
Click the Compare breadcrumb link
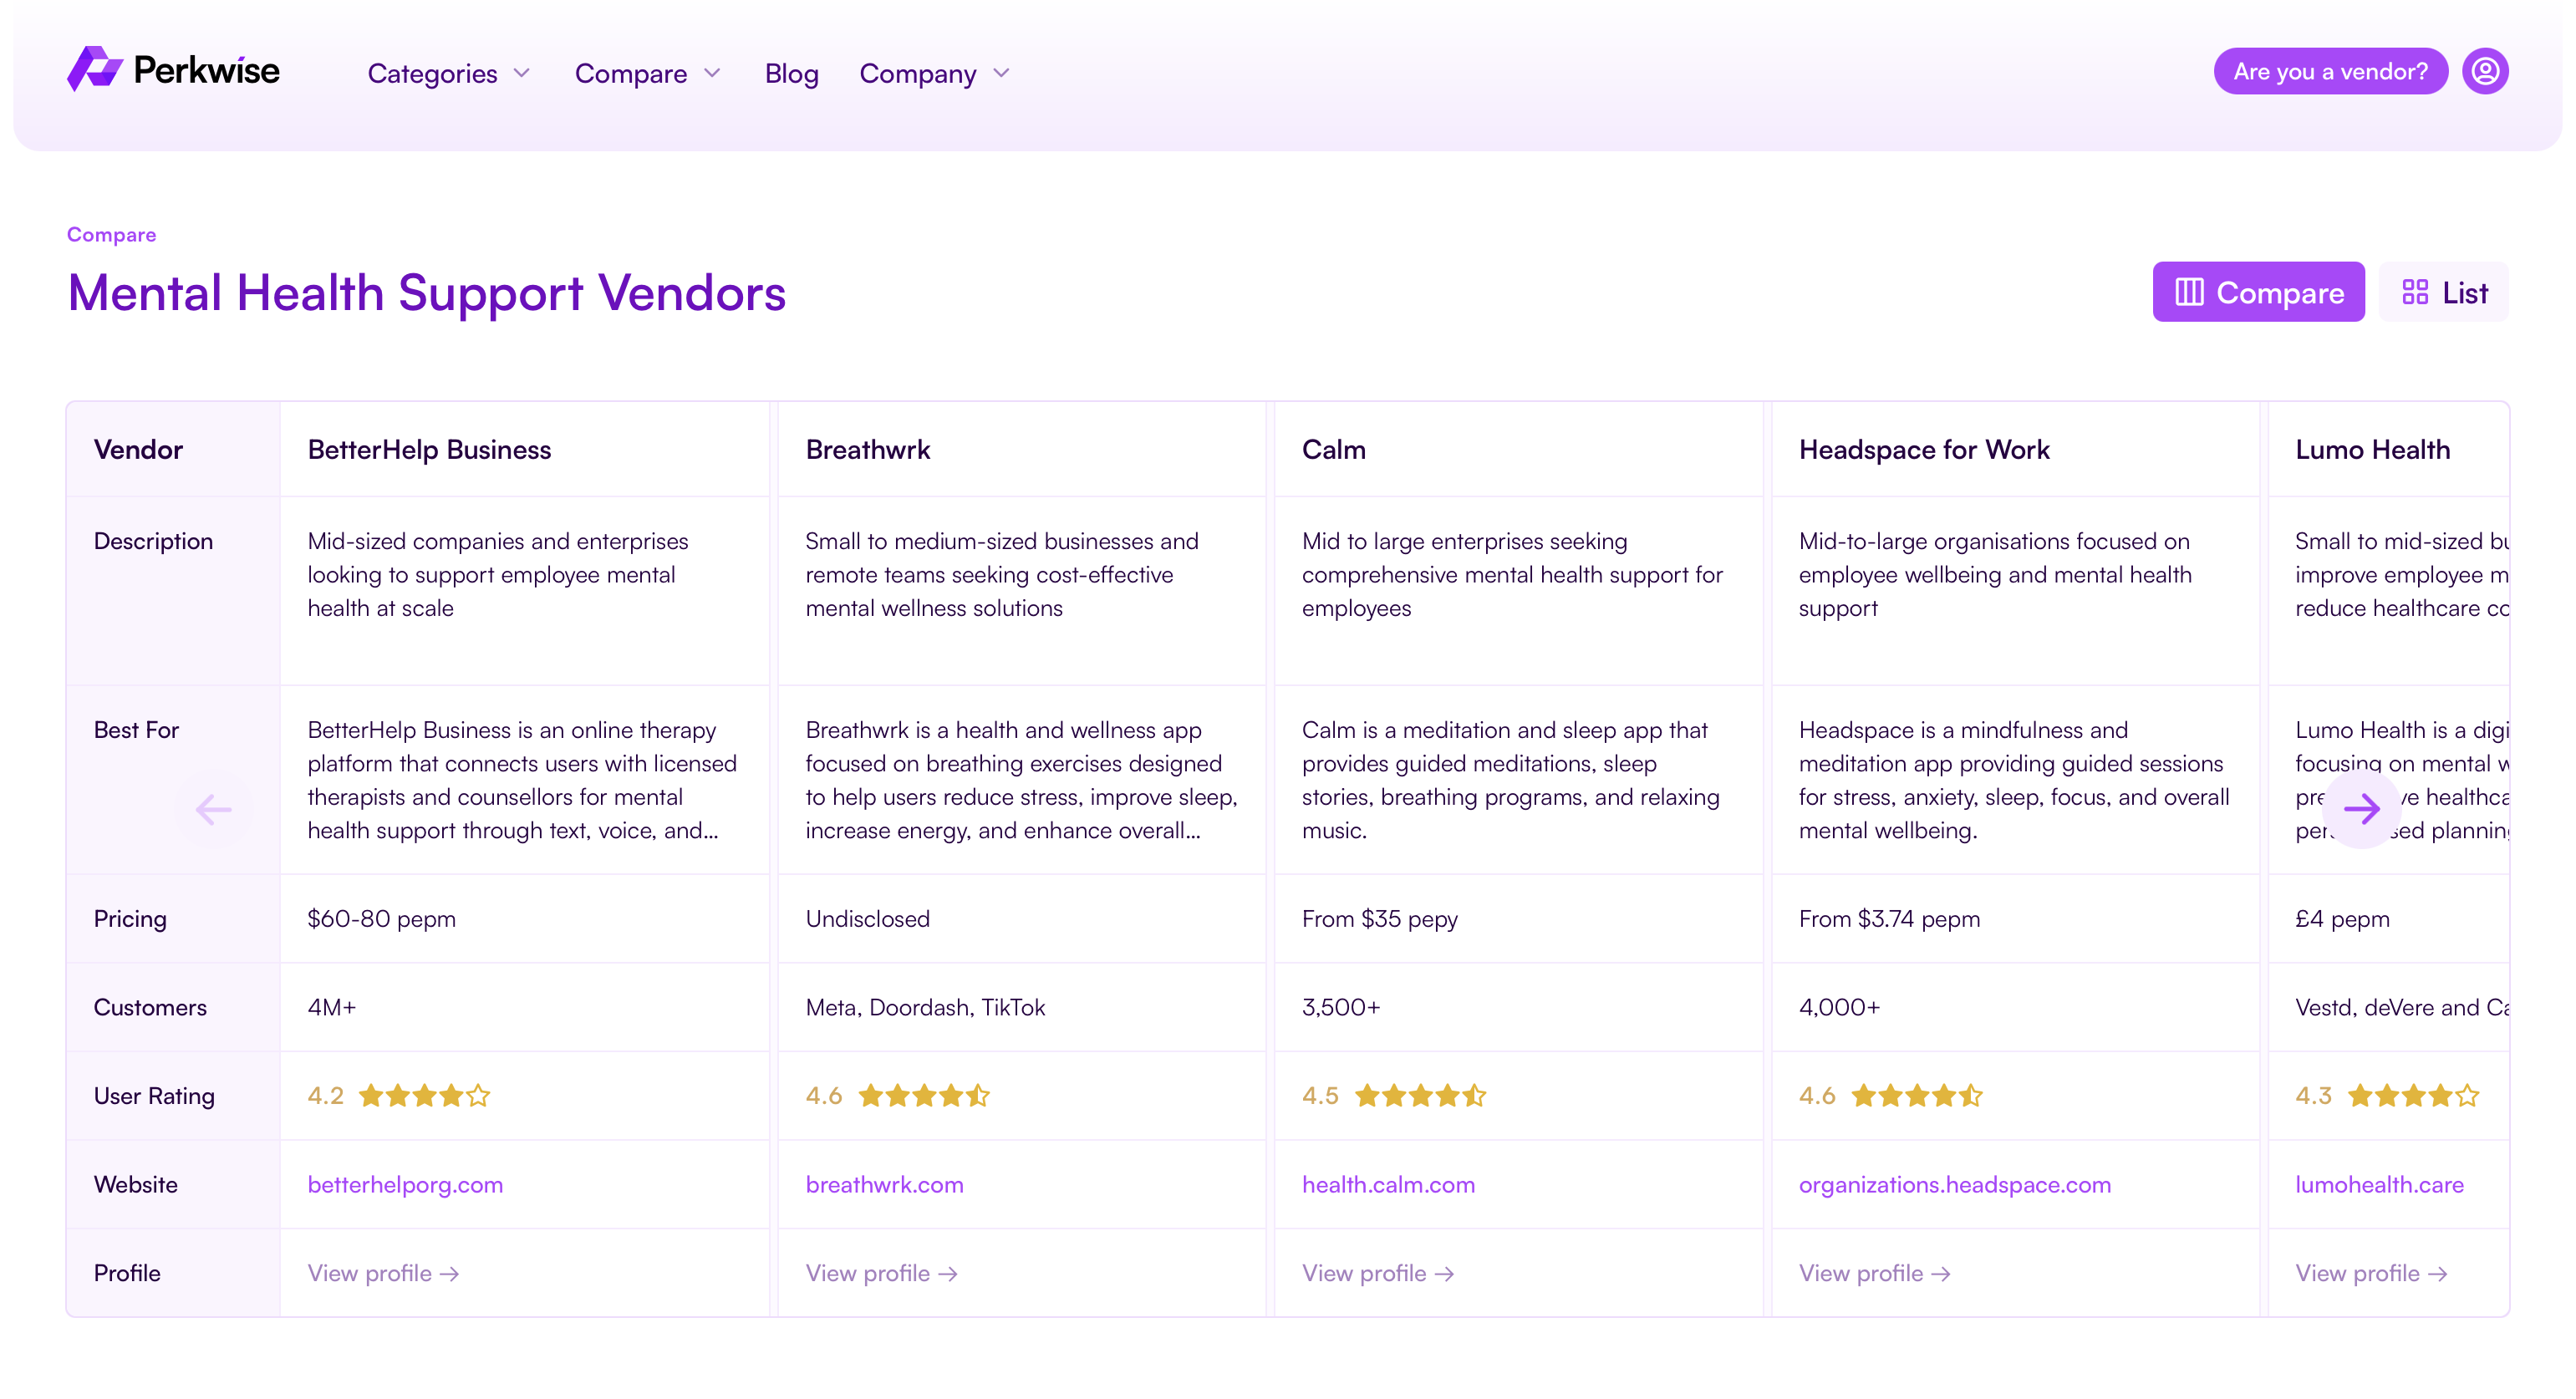pyautogui.click(x=111, y=235)
